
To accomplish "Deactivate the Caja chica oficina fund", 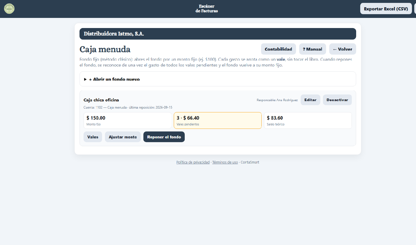I will pos(337,100).
